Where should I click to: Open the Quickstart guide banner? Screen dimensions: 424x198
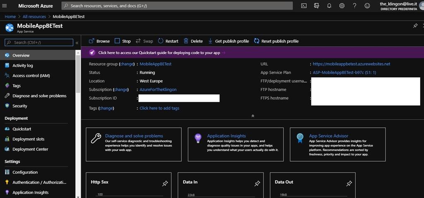252,52
